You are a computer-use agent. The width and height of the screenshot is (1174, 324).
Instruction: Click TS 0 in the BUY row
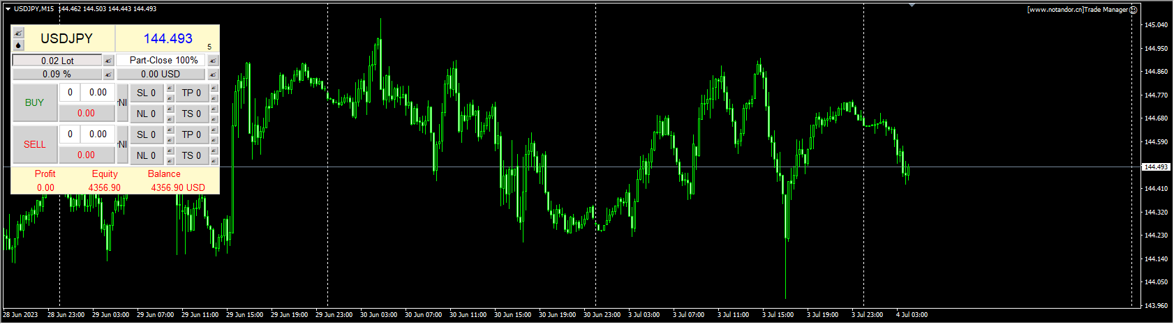(x=191, y=114)
